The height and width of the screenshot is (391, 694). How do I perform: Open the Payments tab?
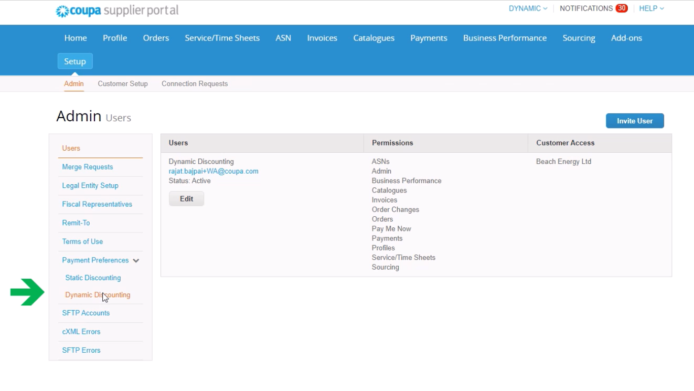click(429, 38)
